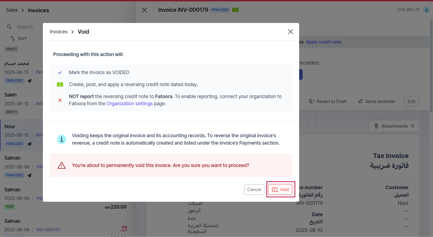Click Revert to Draft

[328, 101]
